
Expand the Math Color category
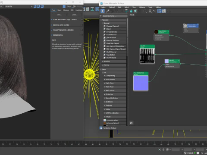pos(115,83)
